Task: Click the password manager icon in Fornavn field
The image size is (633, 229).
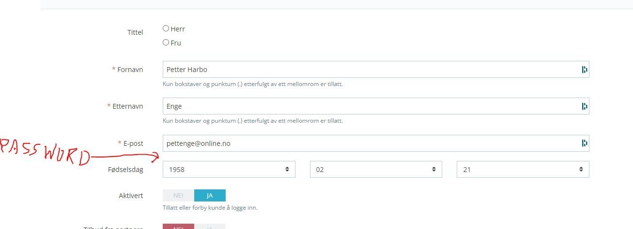Action: (x=584, y=70)
